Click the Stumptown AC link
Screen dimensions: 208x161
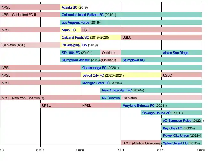coord(133,60)
